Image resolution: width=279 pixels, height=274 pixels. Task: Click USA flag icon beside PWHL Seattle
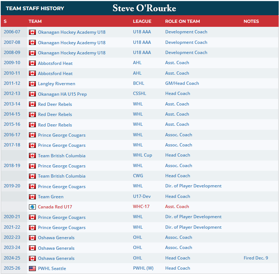coord(32,269)
